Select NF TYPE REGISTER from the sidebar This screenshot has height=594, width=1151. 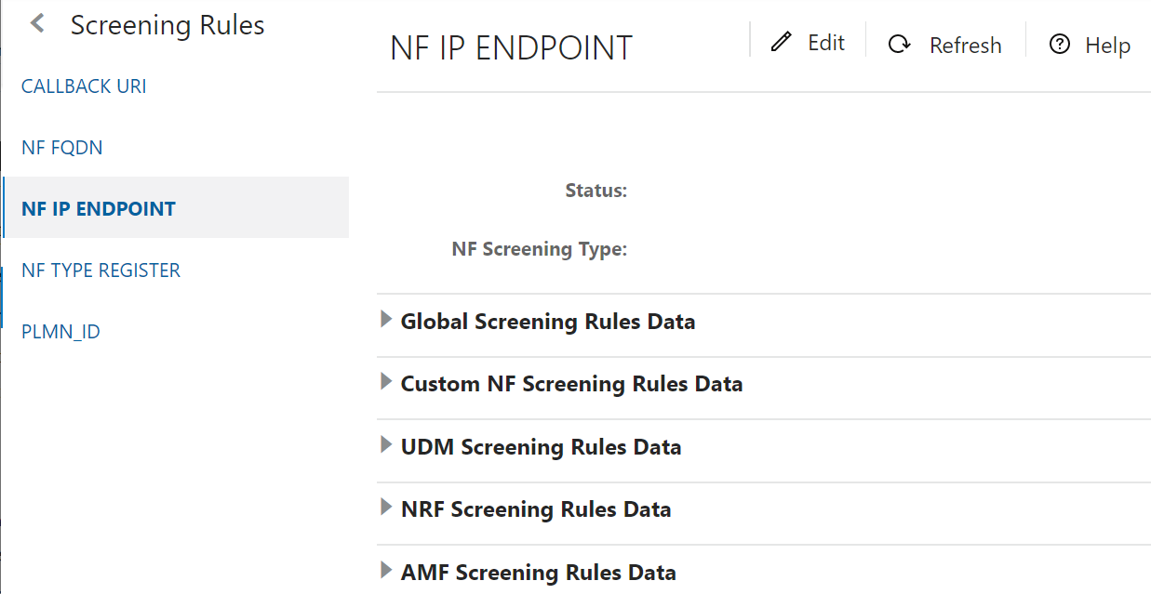click(100, 270)
